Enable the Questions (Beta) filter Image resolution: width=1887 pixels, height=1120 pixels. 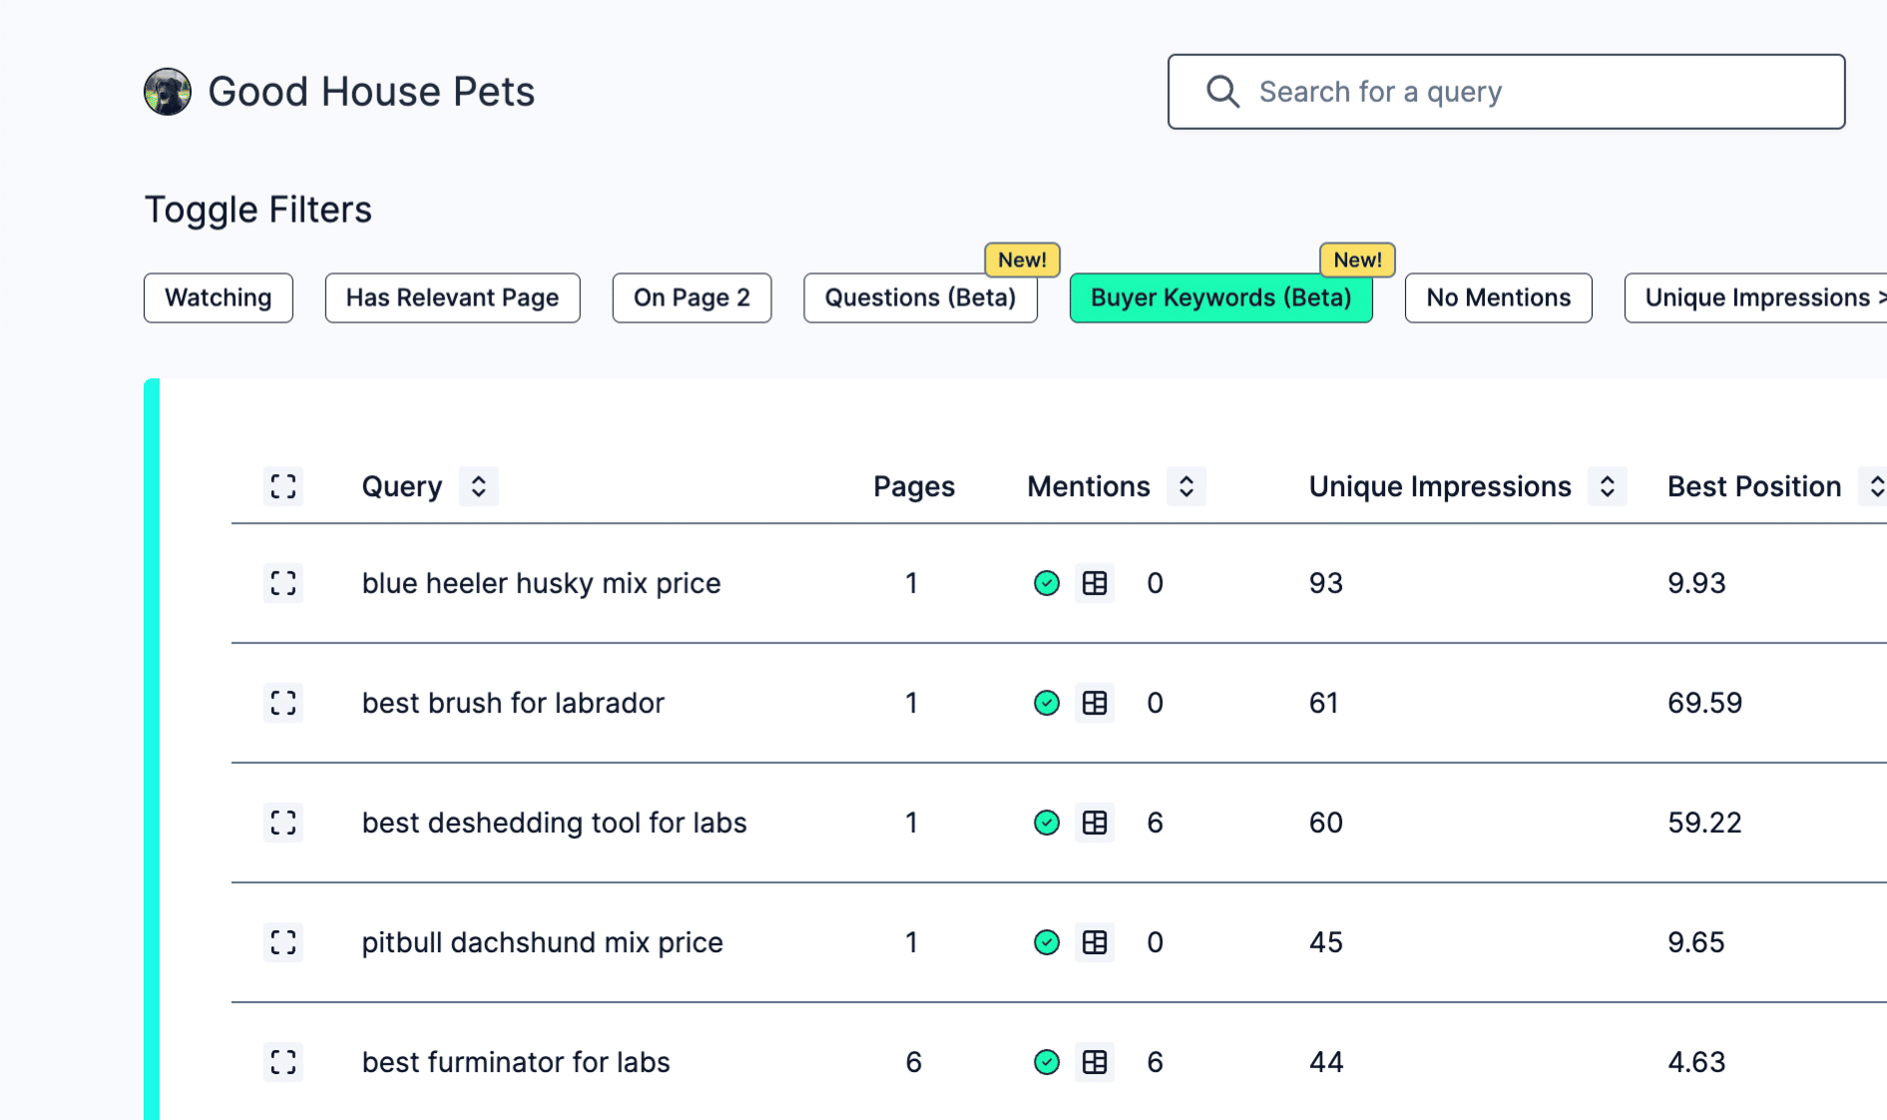tap(920, 297)
